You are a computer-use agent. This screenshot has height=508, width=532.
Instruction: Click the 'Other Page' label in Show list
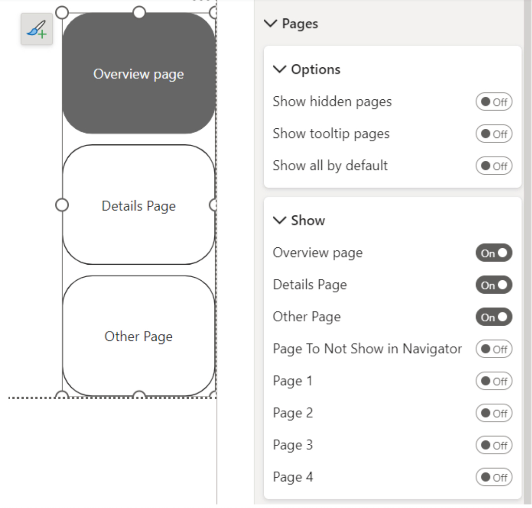[307, 317]
